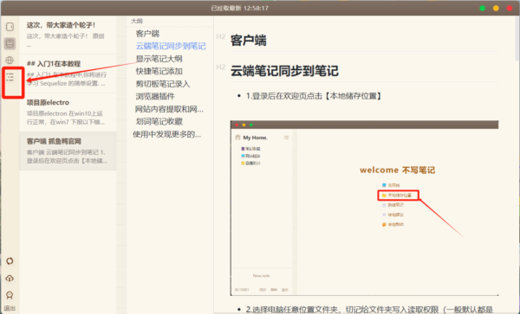Go to 快捷笔记添加 outline entry
Image resolution: width=520 pixels, height=314 pixels.
pos(159,71)
